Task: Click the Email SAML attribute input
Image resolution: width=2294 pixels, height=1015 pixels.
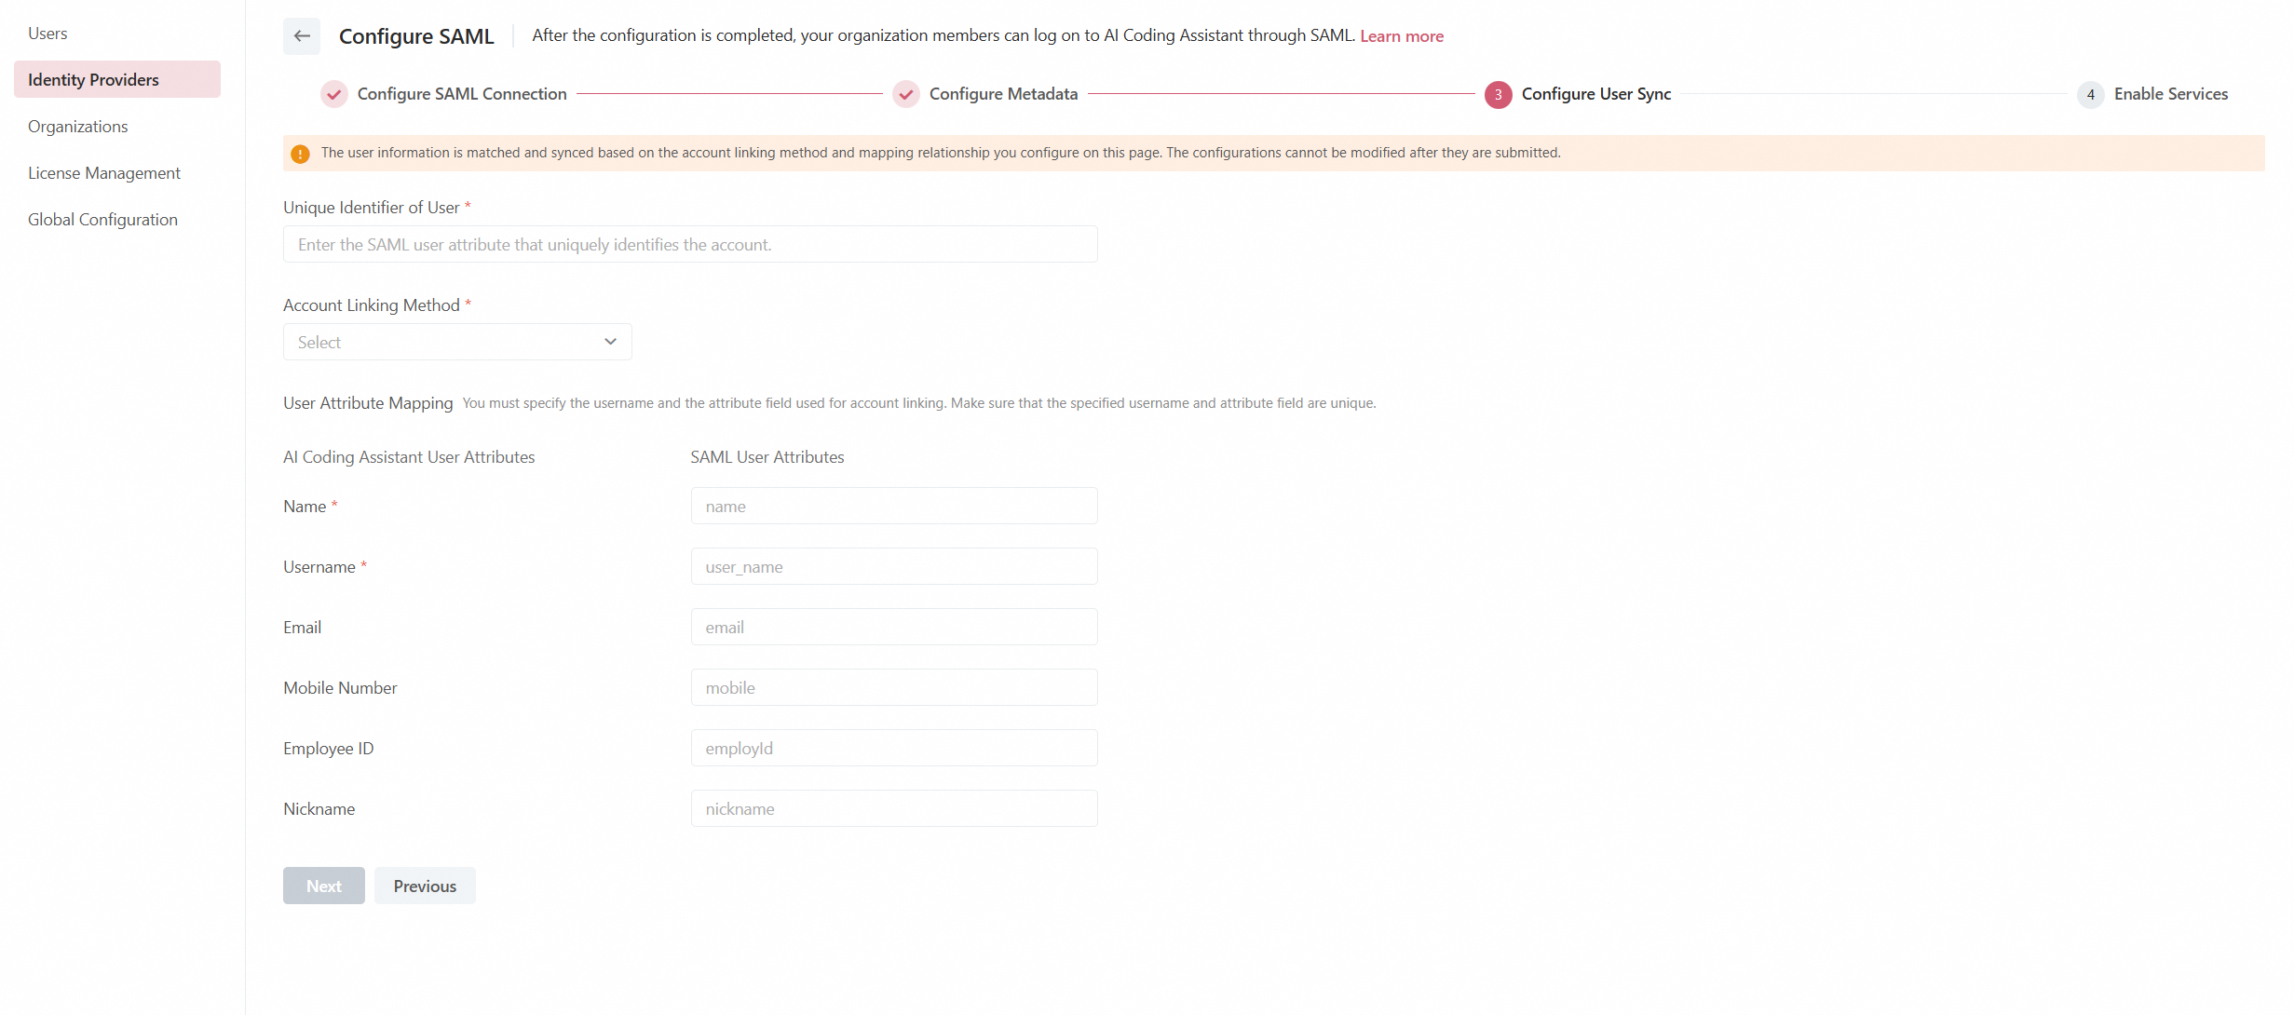Action: tap(893, 627)
